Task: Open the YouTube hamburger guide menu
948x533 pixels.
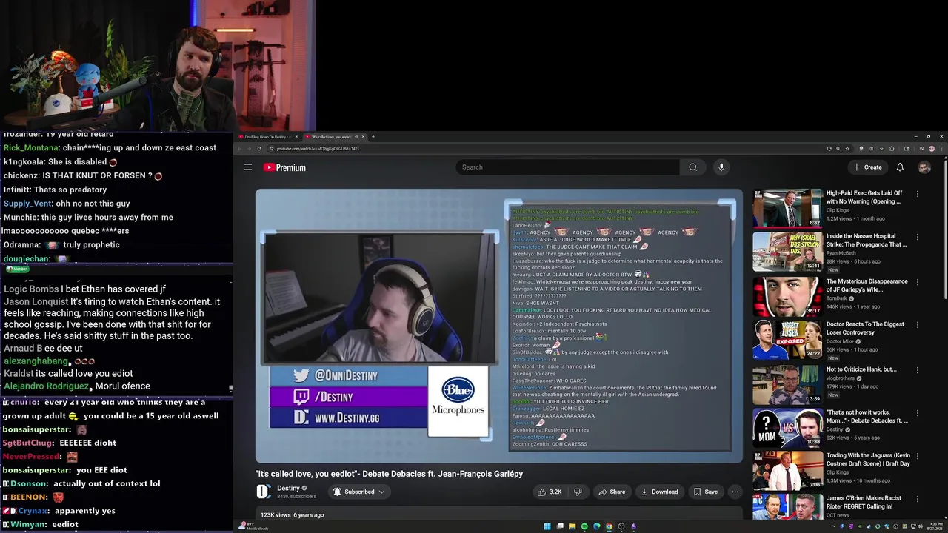Action: [248, 167]
